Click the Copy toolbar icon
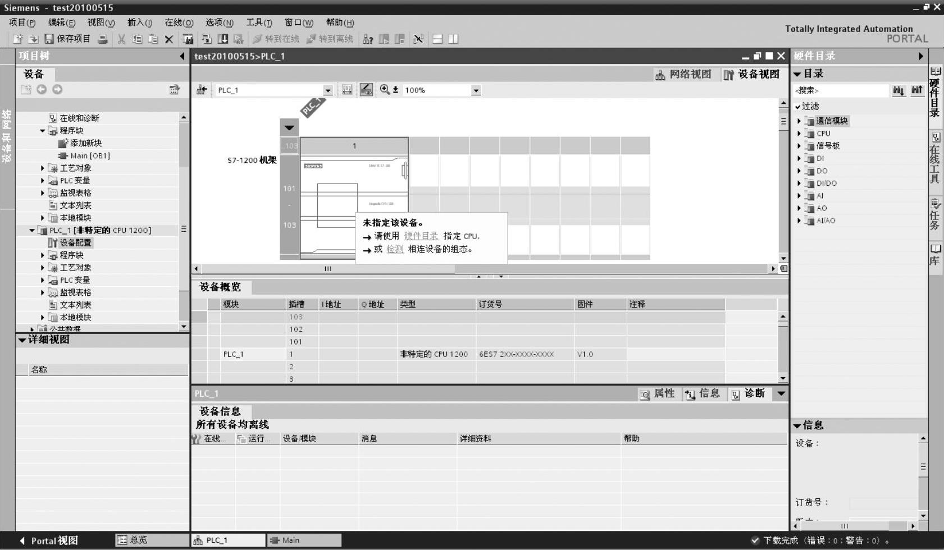 137,39
